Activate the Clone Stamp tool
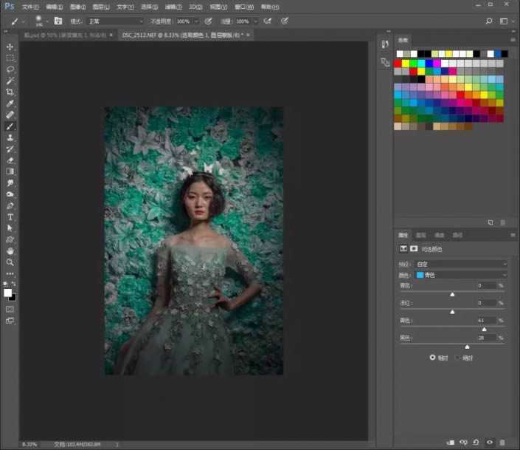The width and height of the screenshot is (520, 450). pos(10,137)
